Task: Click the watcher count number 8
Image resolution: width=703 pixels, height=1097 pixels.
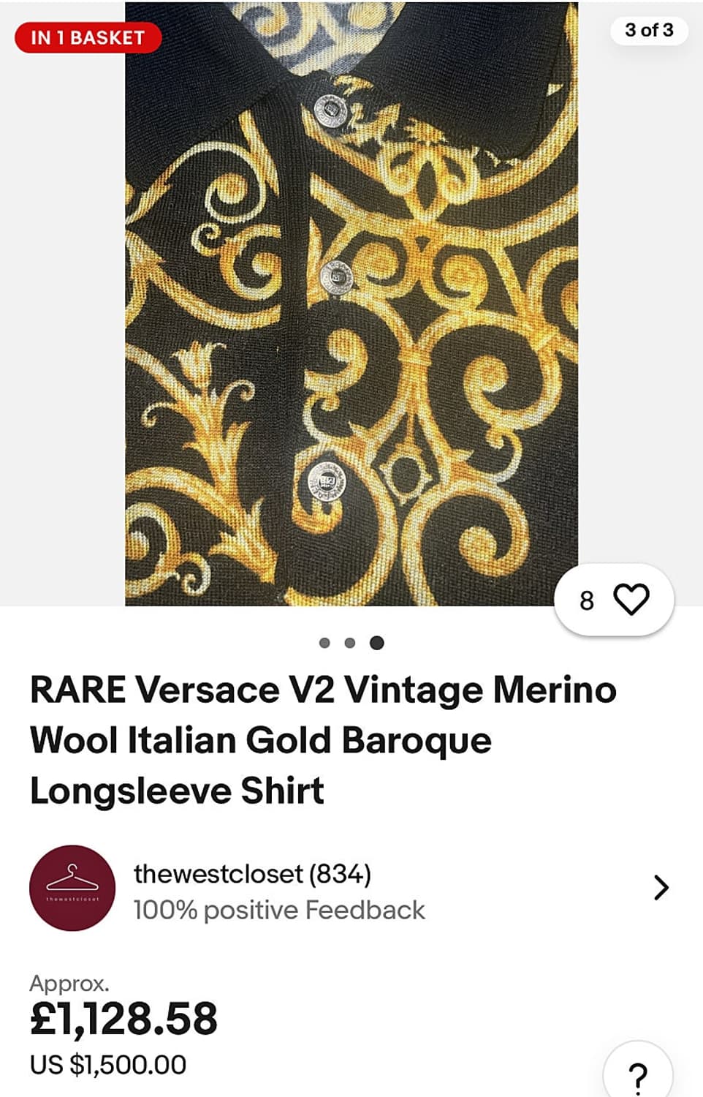Action: click(x=587, y=600)
